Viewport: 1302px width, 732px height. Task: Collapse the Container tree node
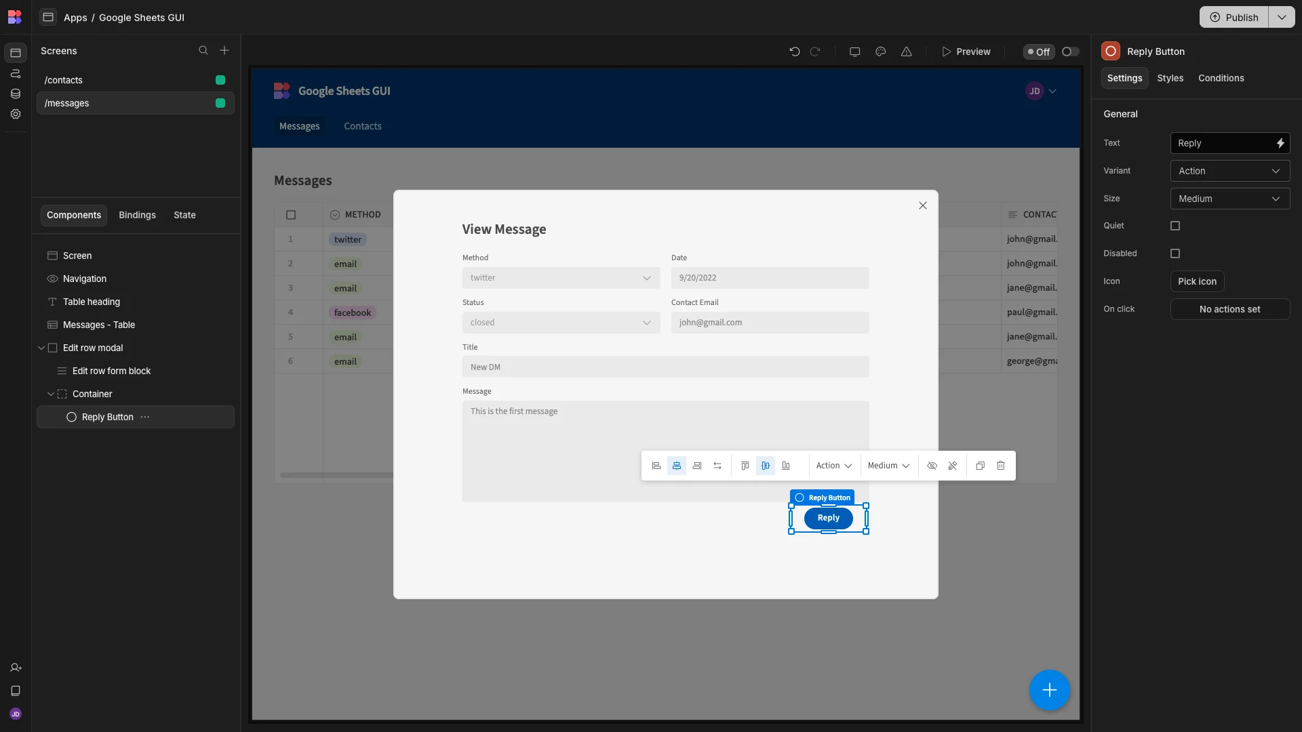tap(51, 394)
